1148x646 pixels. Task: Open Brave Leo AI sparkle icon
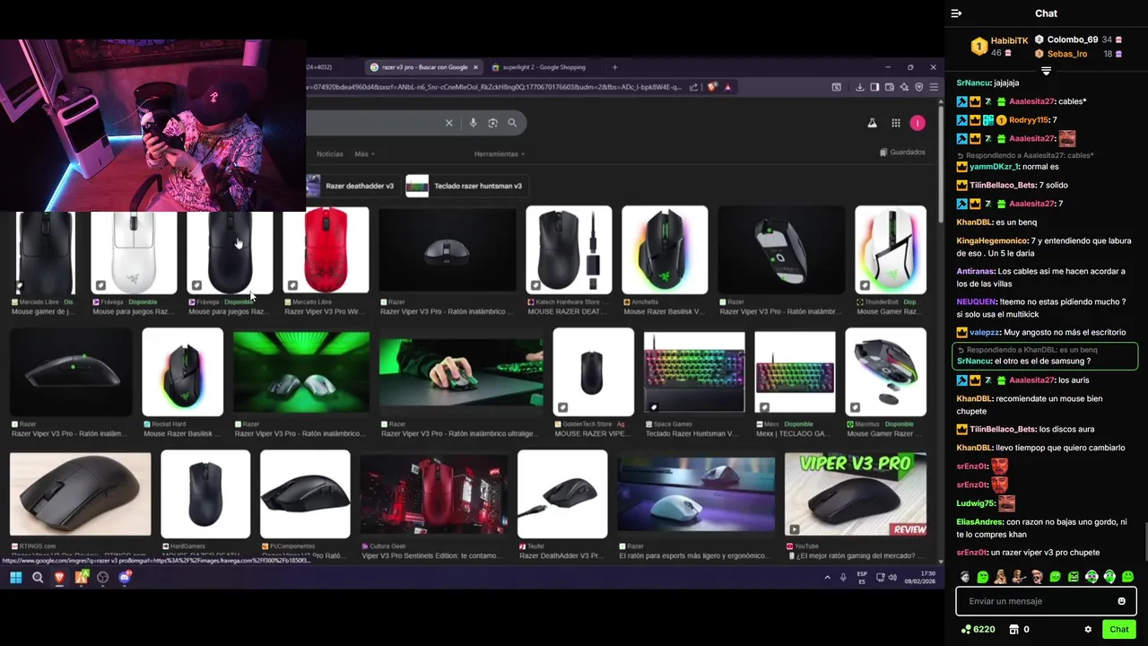click(904, 87)
